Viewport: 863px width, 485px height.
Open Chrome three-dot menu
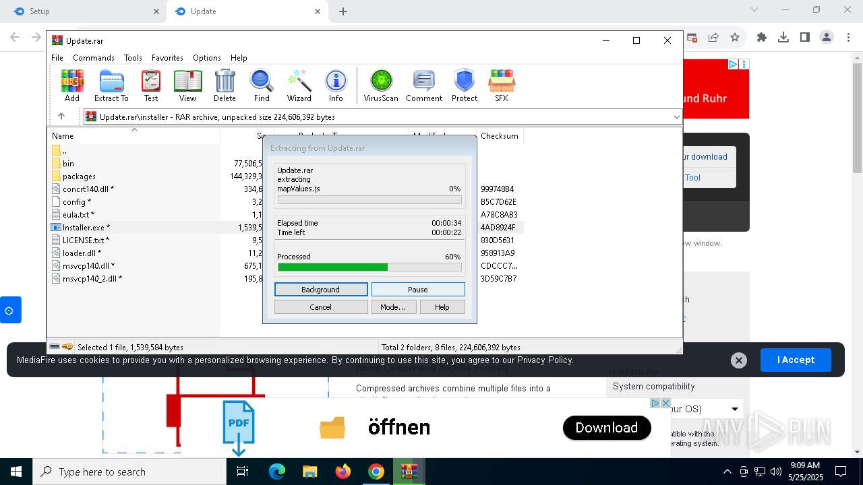click(847, 38)
